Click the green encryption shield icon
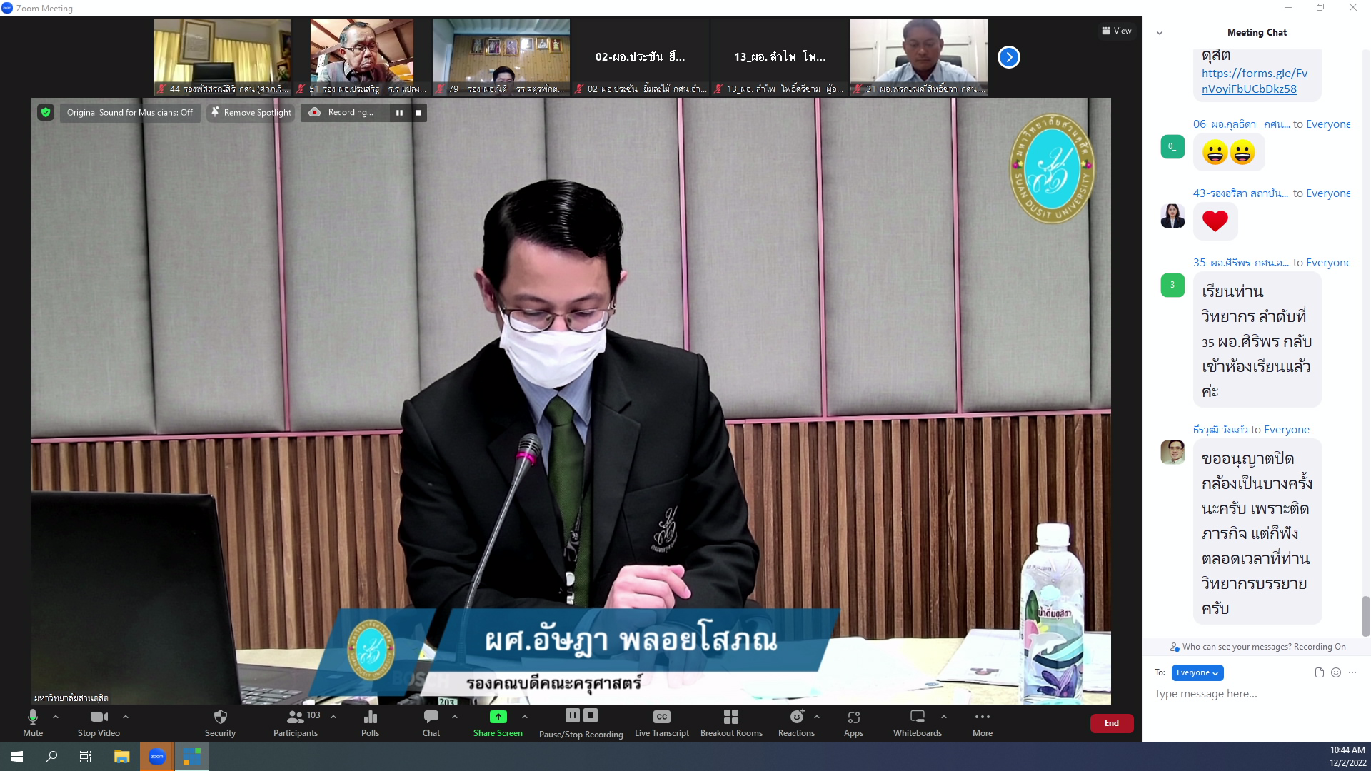This screenshot has width=1371, height=771. pyautogui.click(x=46, y=112)
